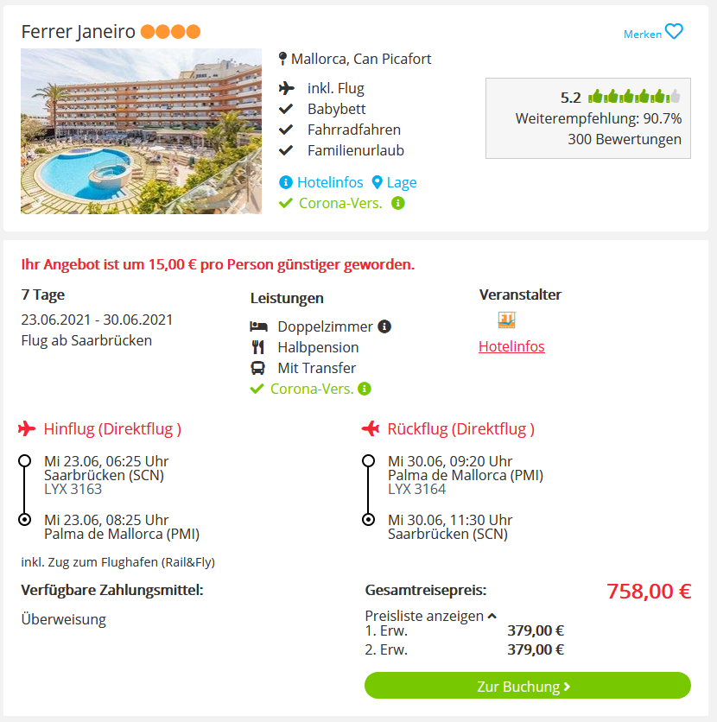Screen dimensions: 717x722
Task: Click the Hinflug red airplane icon
Action: click(27, 428)
